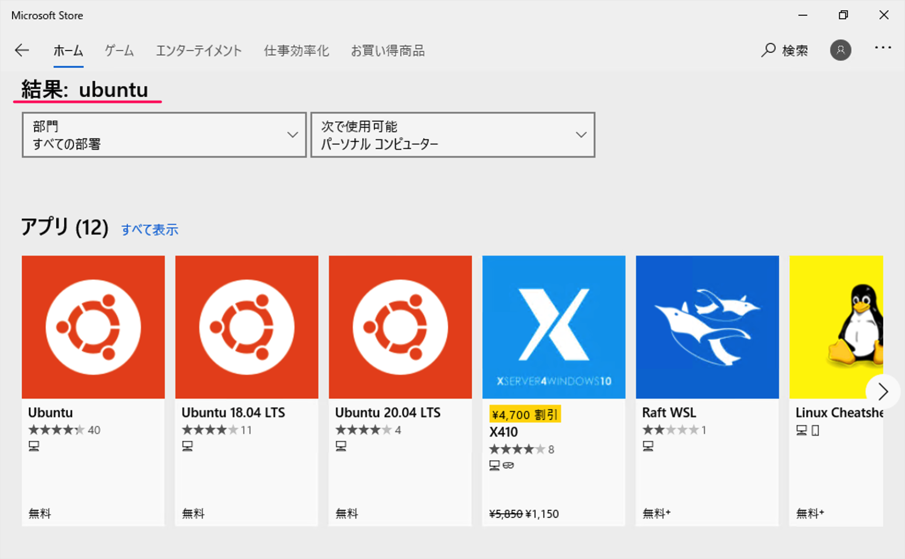
Task: Click the すべて表示 link
Action: tap(150, 229)
